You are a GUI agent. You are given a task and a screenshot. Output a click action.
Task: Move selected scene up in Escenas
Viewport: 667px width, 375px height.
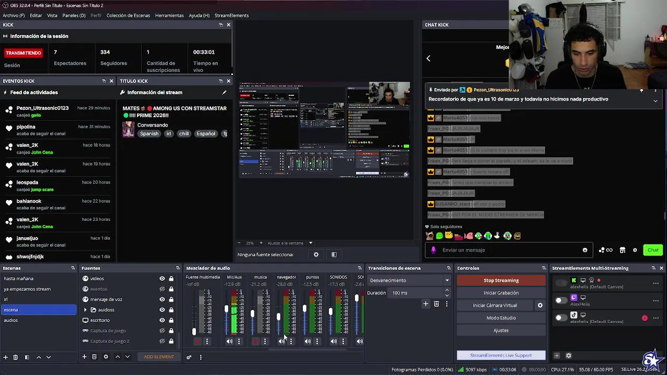click(39, 357)
